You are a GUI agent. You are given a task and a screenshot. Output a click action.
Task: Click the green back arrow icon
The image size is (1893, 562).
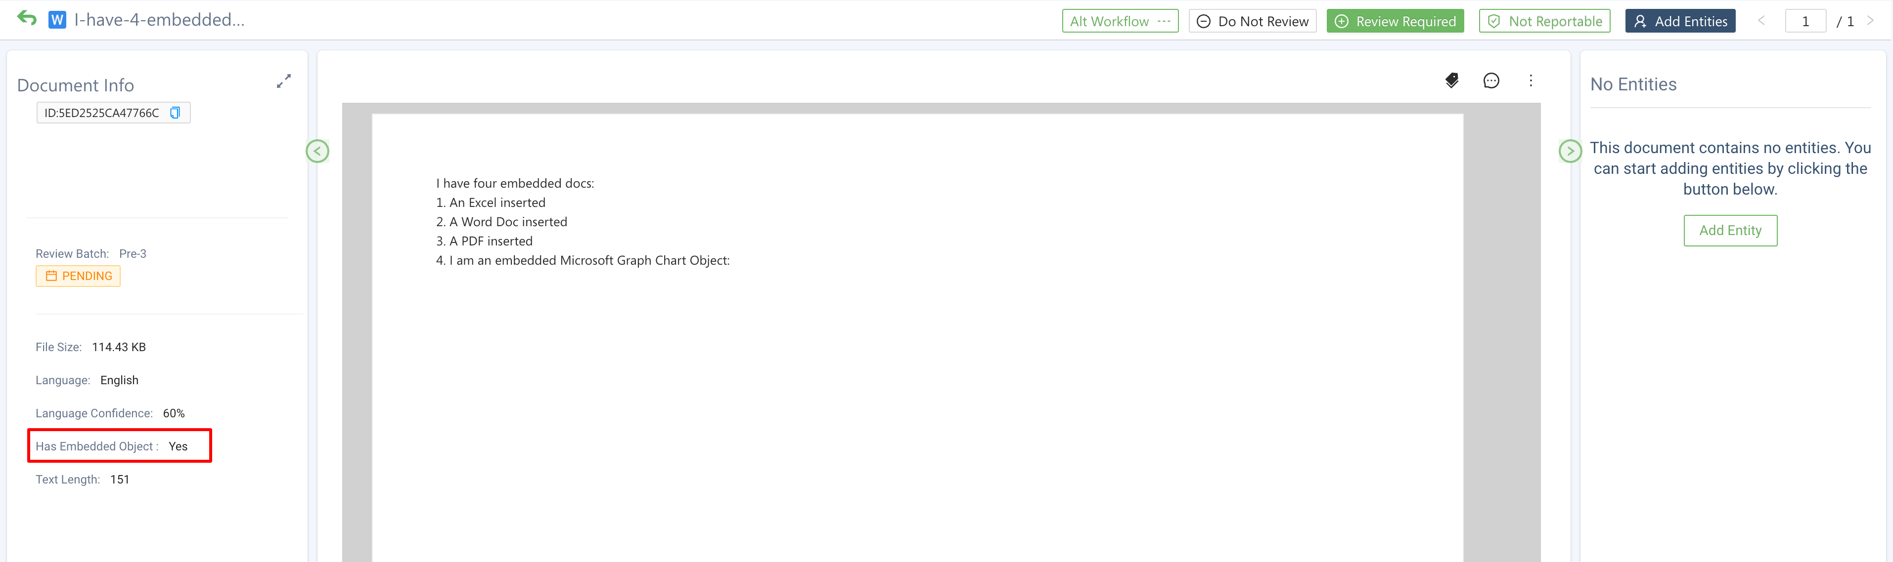click(x=27, y=18)
